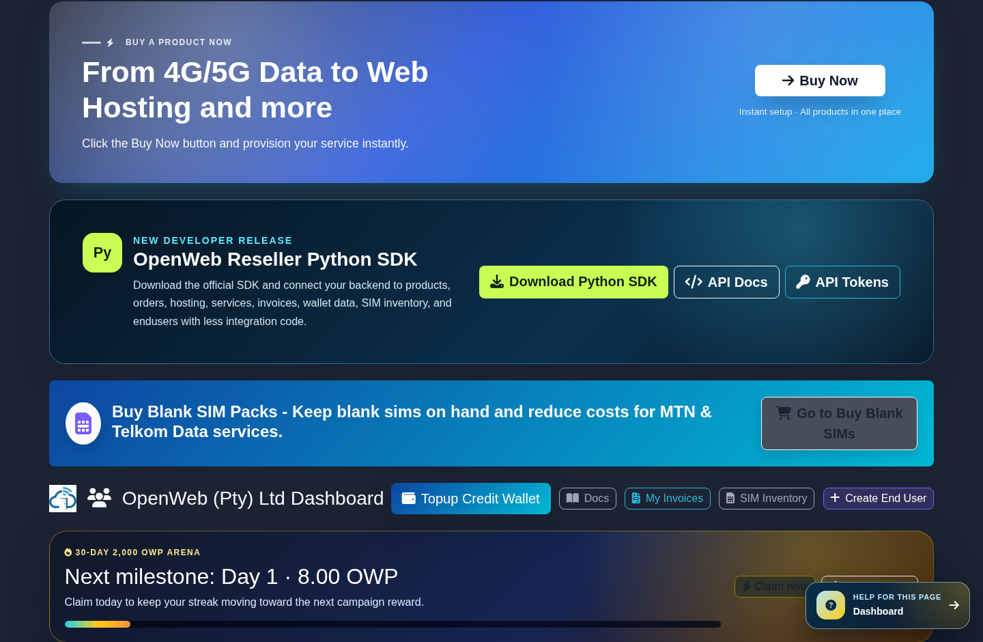Click the code brackets icon on API Docs
This screenshot has height=642, width=983.
coord(694,282)
